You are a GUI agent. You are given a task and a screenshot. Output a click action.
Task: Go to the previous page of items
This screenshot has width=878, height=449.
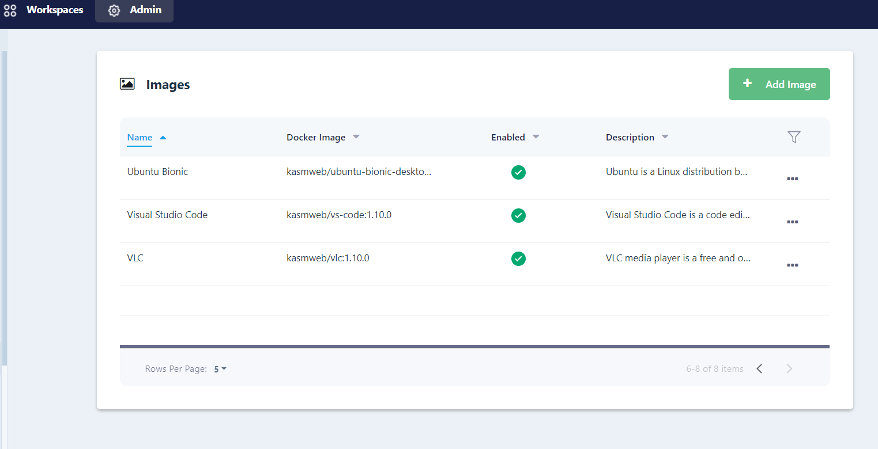pyautogui.click(x=759, y=368)
